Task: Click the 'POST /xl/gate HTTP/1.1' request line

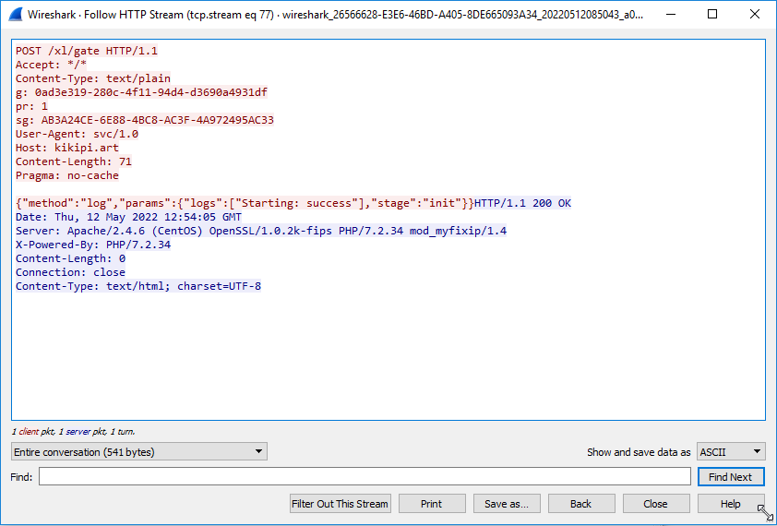Action: coord(87,51)
